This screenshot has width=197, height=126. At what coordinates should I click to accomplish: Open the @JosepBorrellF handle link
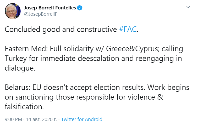pyautogui.click(x=41, y=14)
